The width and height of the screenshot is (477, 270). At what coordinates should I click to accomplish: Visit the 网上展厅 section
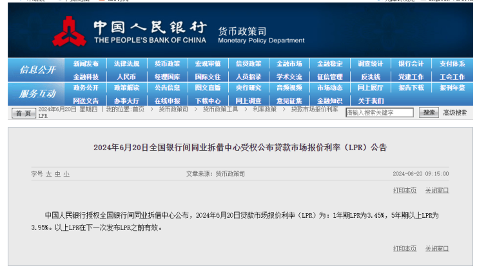point(370,88)
